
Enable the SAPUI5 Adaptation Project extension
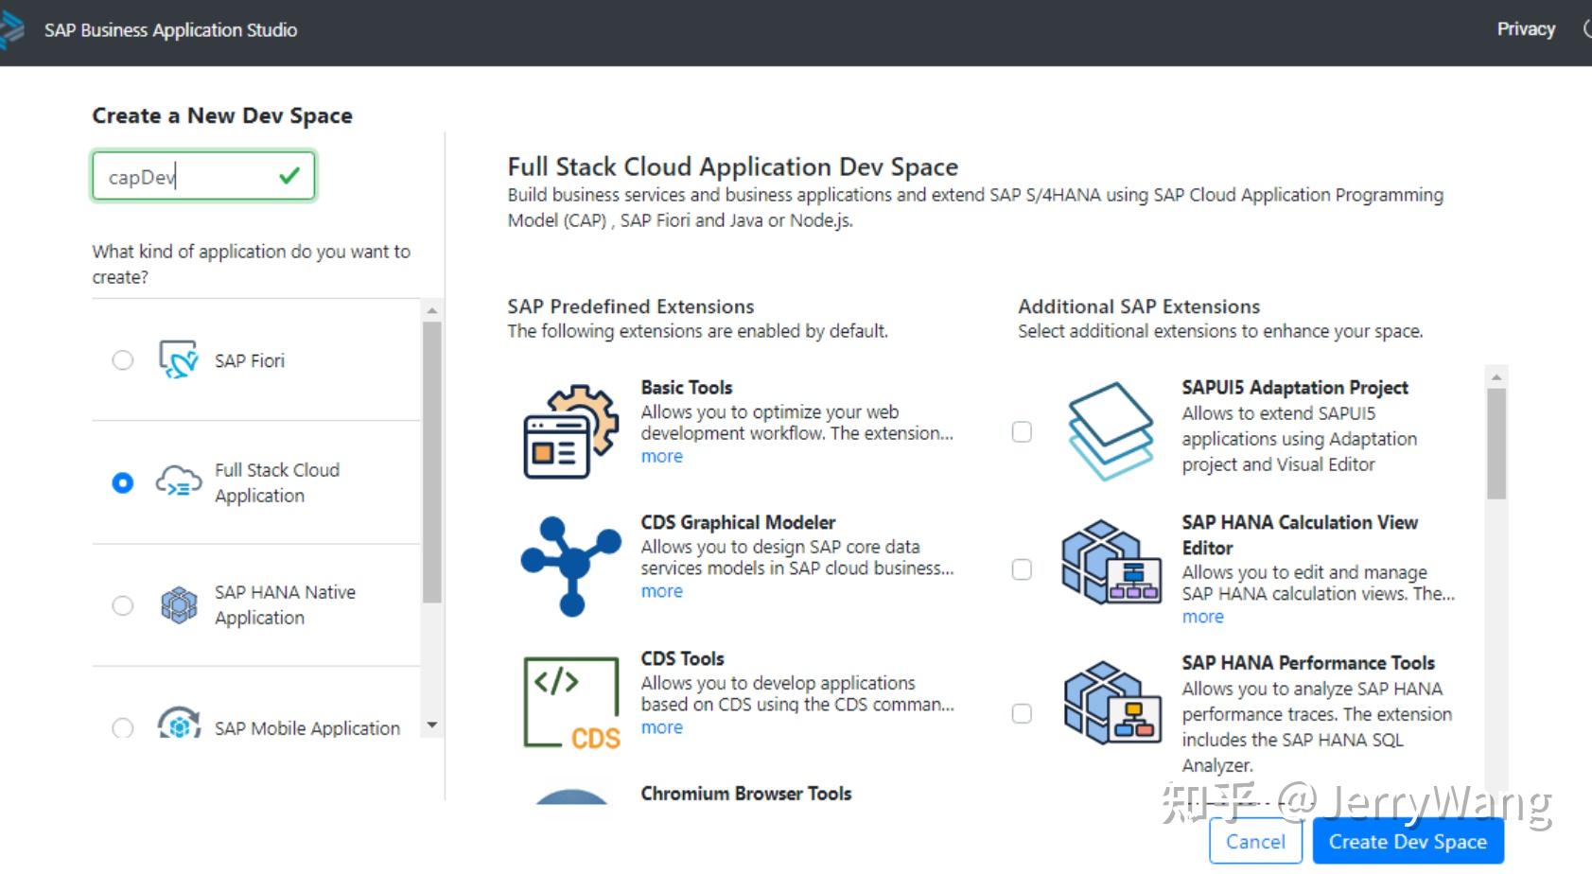pos(1022,432)
